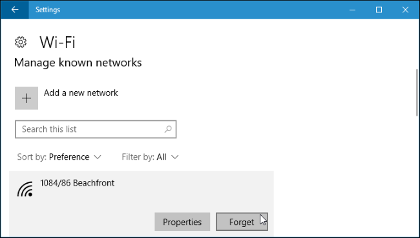Click the gear icon beside Wi-Fi heading

21,42
